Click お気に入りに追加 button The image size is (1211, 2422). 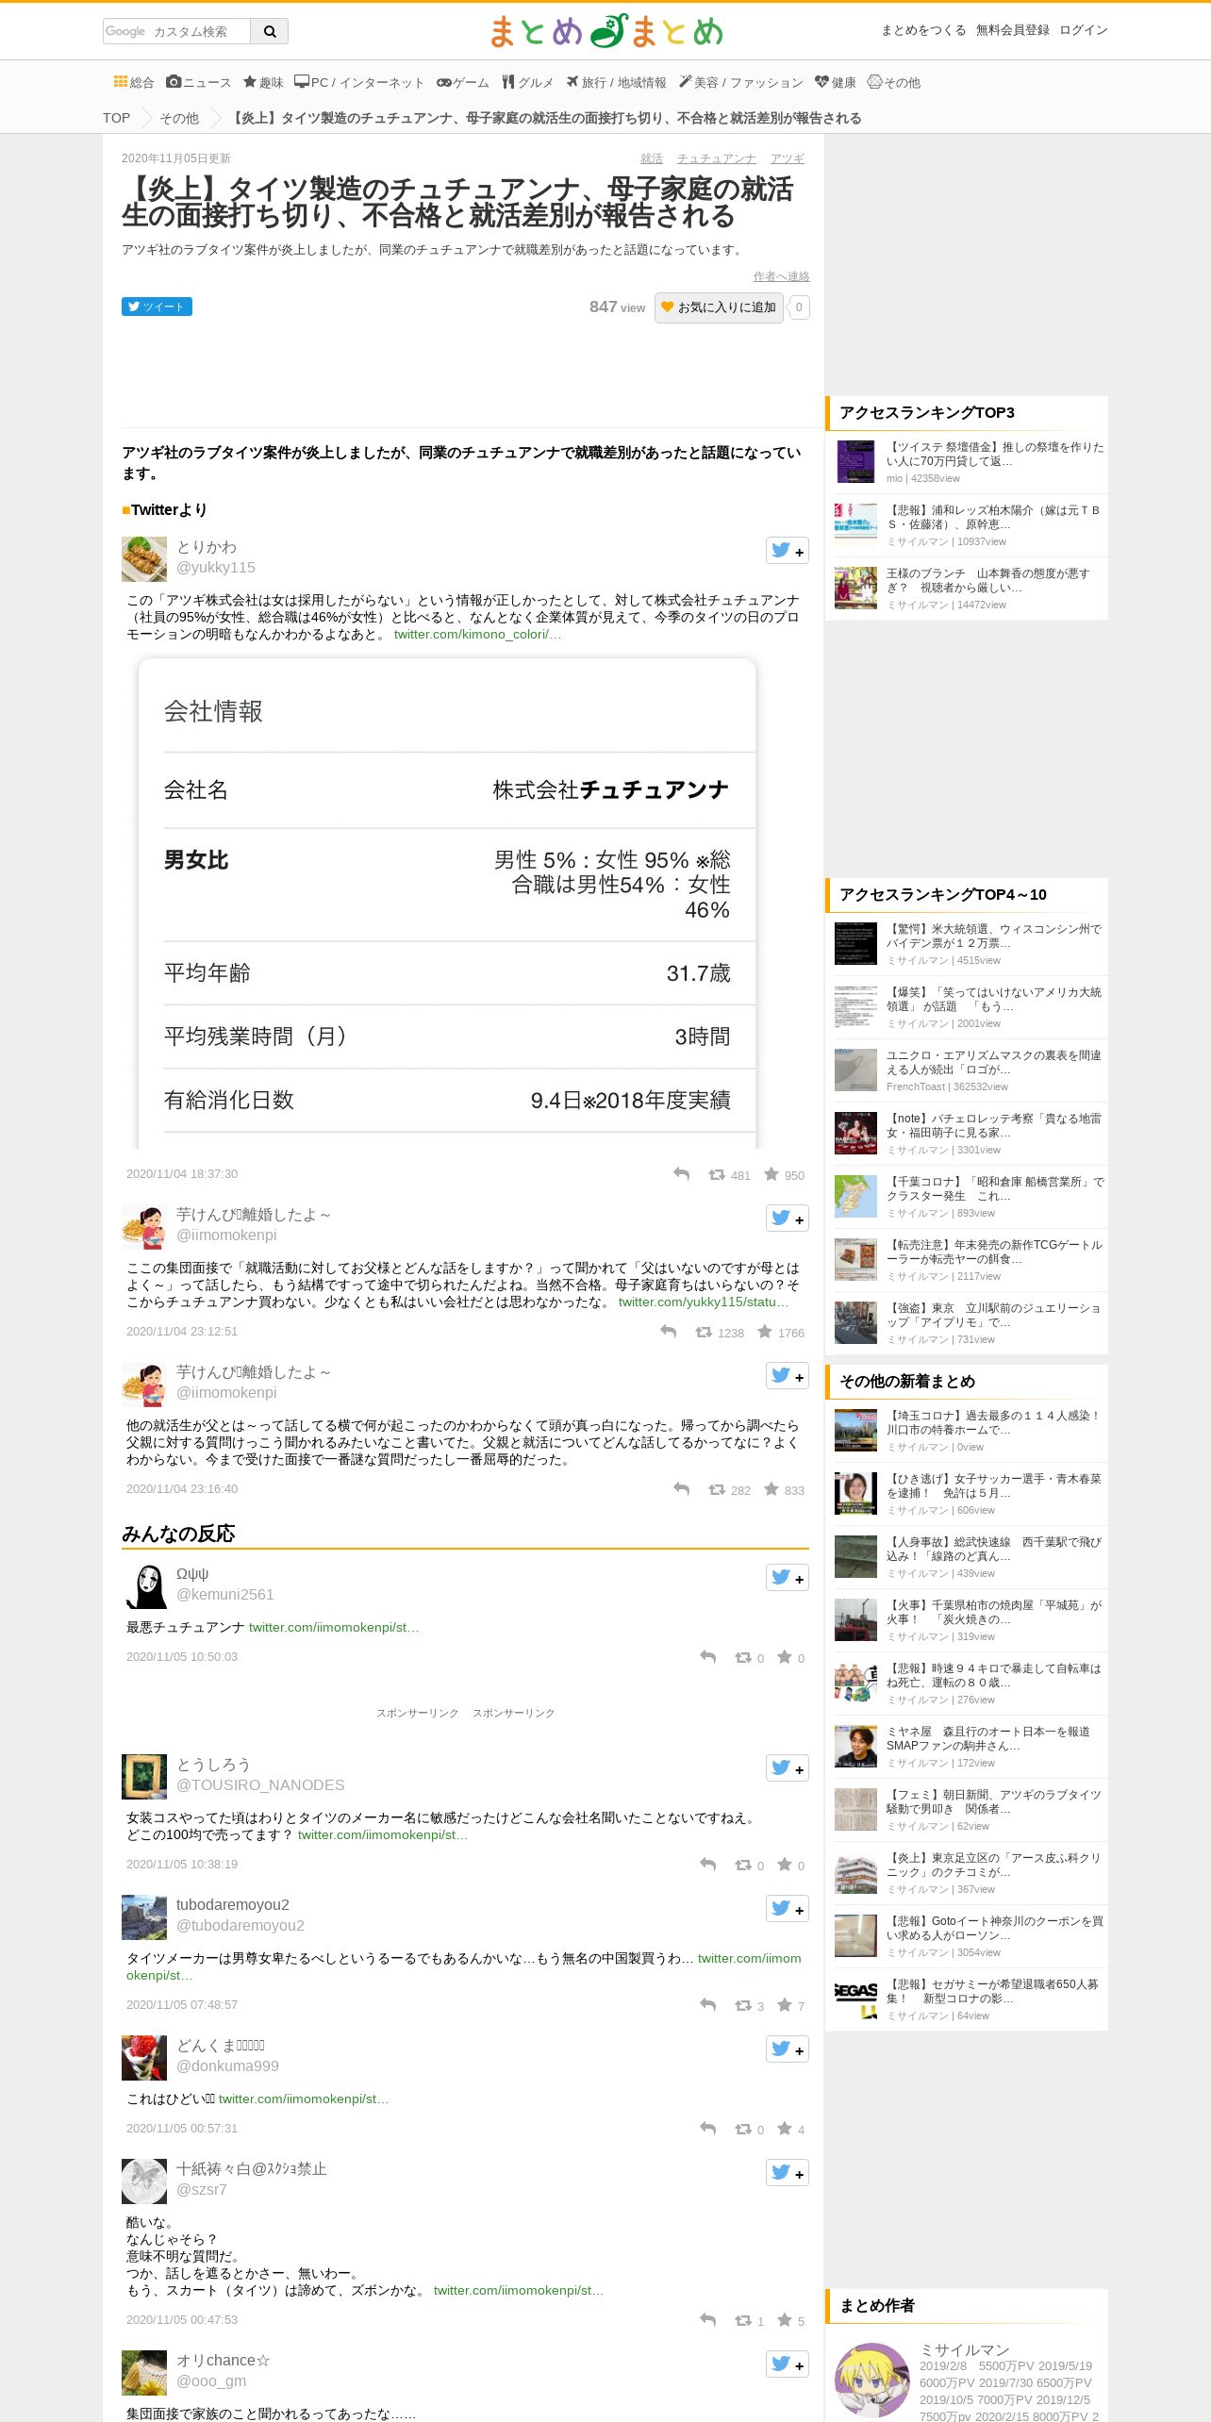click(719, 307)
